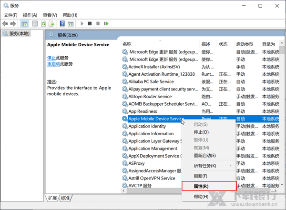This screenshot has width=286, height=210.
Task: Click the Back arrow toolbar icon
Action: 5,23
